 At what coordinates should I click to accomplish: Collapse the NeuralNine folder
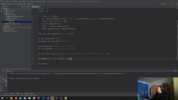[6, 20]
